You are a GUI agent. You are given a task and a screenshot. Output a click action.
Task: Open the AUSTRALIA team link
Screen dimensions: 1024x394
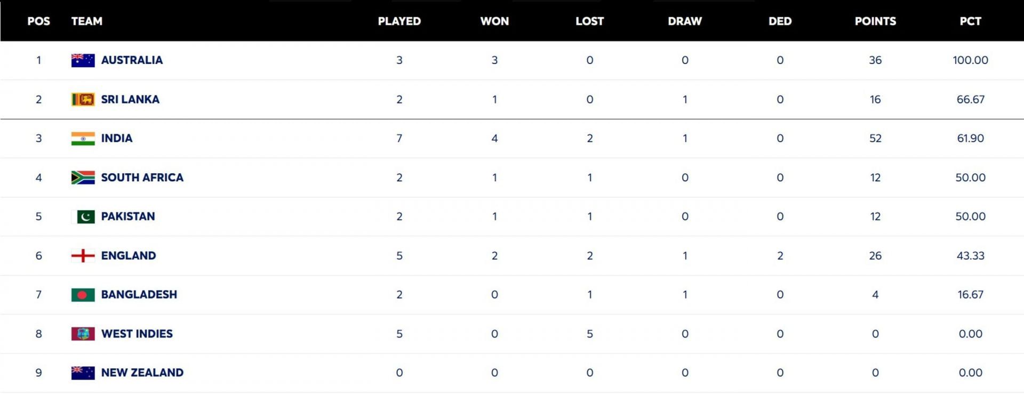(132, 60)
